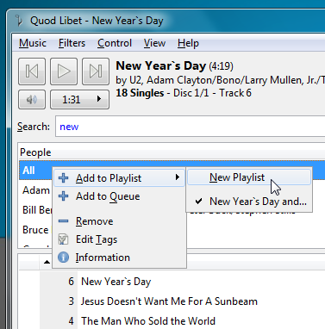Click the Search input field
Image resolution: width=325 pixels, height=329 pixels.
(191, 127)
